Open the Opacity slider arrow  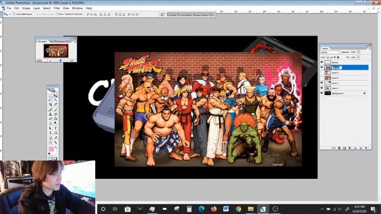click(358, 52)
